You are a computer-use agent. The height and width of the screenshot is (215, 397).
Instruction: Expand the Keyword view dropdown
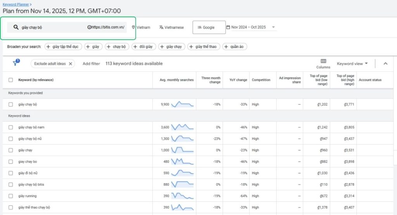(x=352, y=64)
